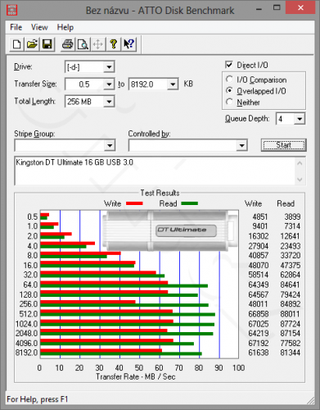
Task: Open About via yellow question icon
Action: click(113, 44)
